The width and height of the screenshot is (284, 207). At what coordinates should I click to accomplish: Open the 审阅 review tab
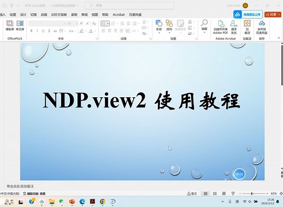(x=85, y=15)
